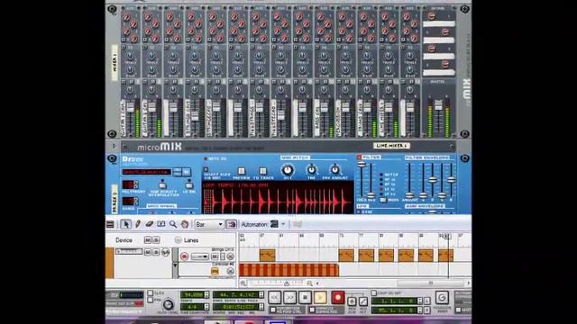Image resolution: width=577 pixels, height=324 pixels.
Task: Click the Tempo stepper arrows
Action: pyautogui.click(x=206, y=294)
